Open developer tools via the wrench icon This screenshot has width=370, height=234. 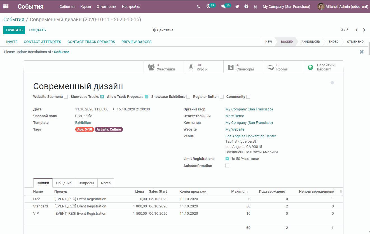point(255,6)
